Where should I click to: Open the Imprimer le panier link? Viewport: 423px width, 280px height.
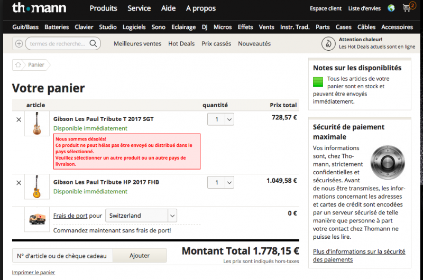33,273
